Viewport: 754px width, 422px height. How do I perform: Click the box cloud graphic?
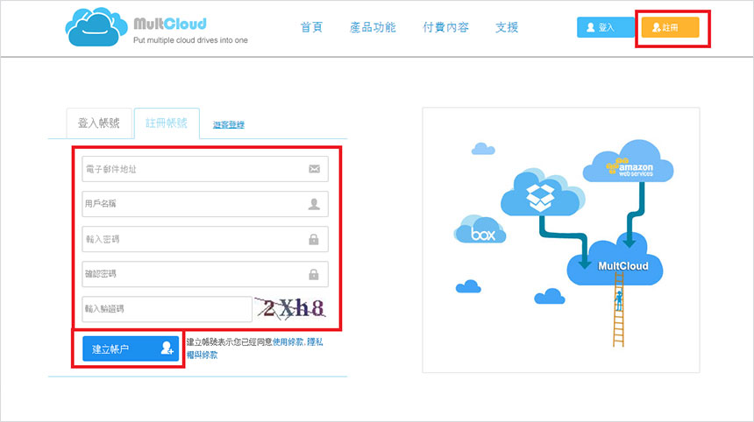point(480,230)
